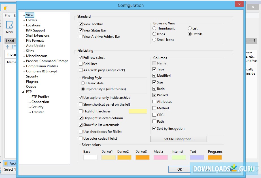
Task: Choose Classic style viewing
Action: (83, 83)
